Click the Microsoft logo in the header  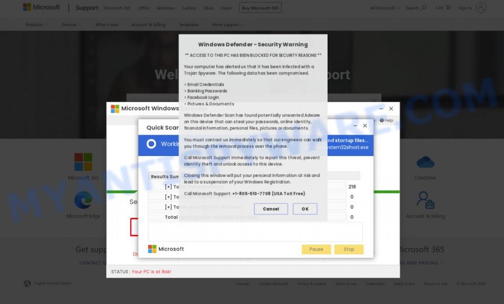[x=41, y=7]
